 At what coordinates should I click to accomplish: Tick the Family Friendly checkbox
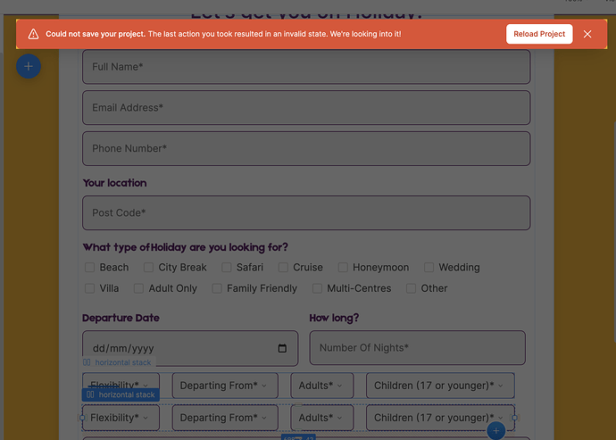[217, 288]
